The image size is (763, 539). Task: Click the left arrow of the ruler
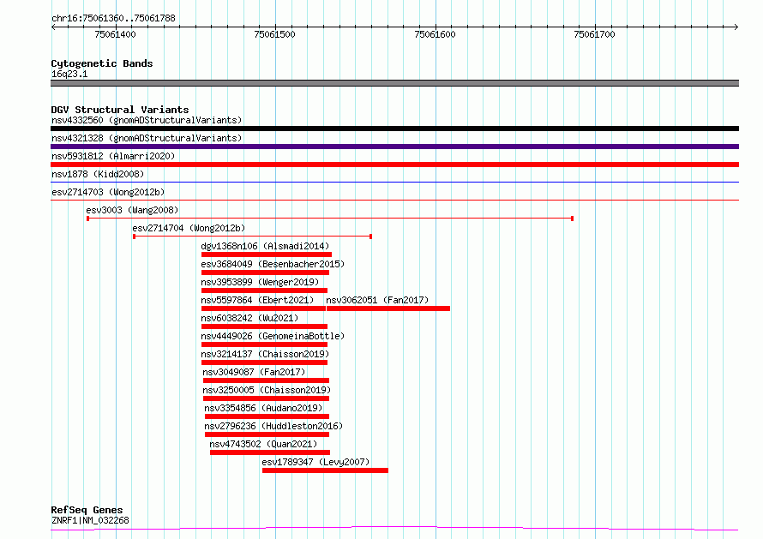click(53, 27)
